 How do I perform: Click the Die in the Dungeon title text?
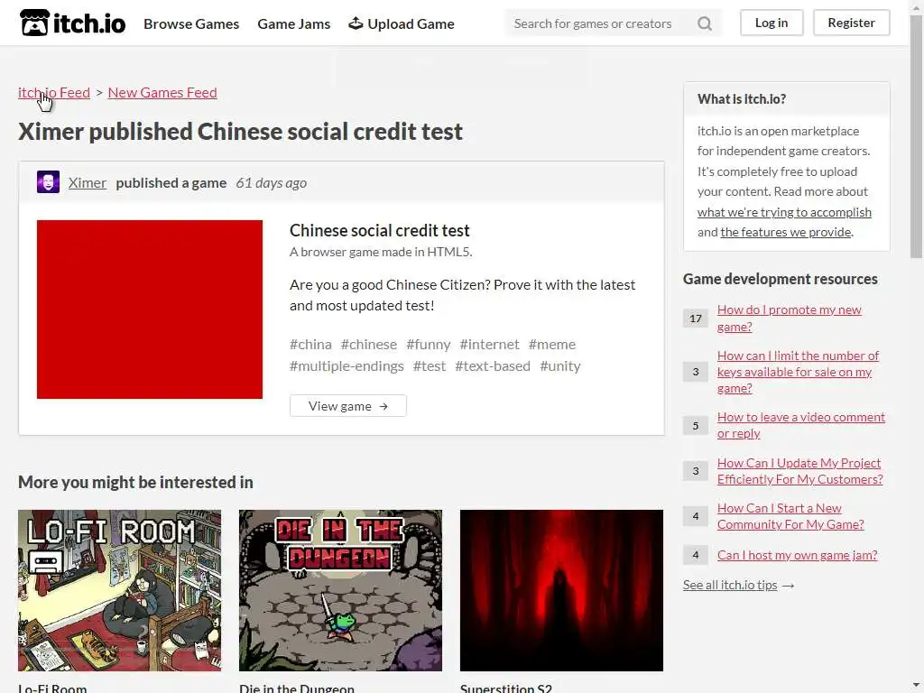[x=297, y=688]
